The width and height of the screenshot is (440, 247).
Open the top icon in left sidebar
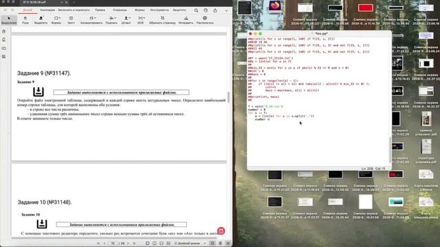tap(4, 32)
